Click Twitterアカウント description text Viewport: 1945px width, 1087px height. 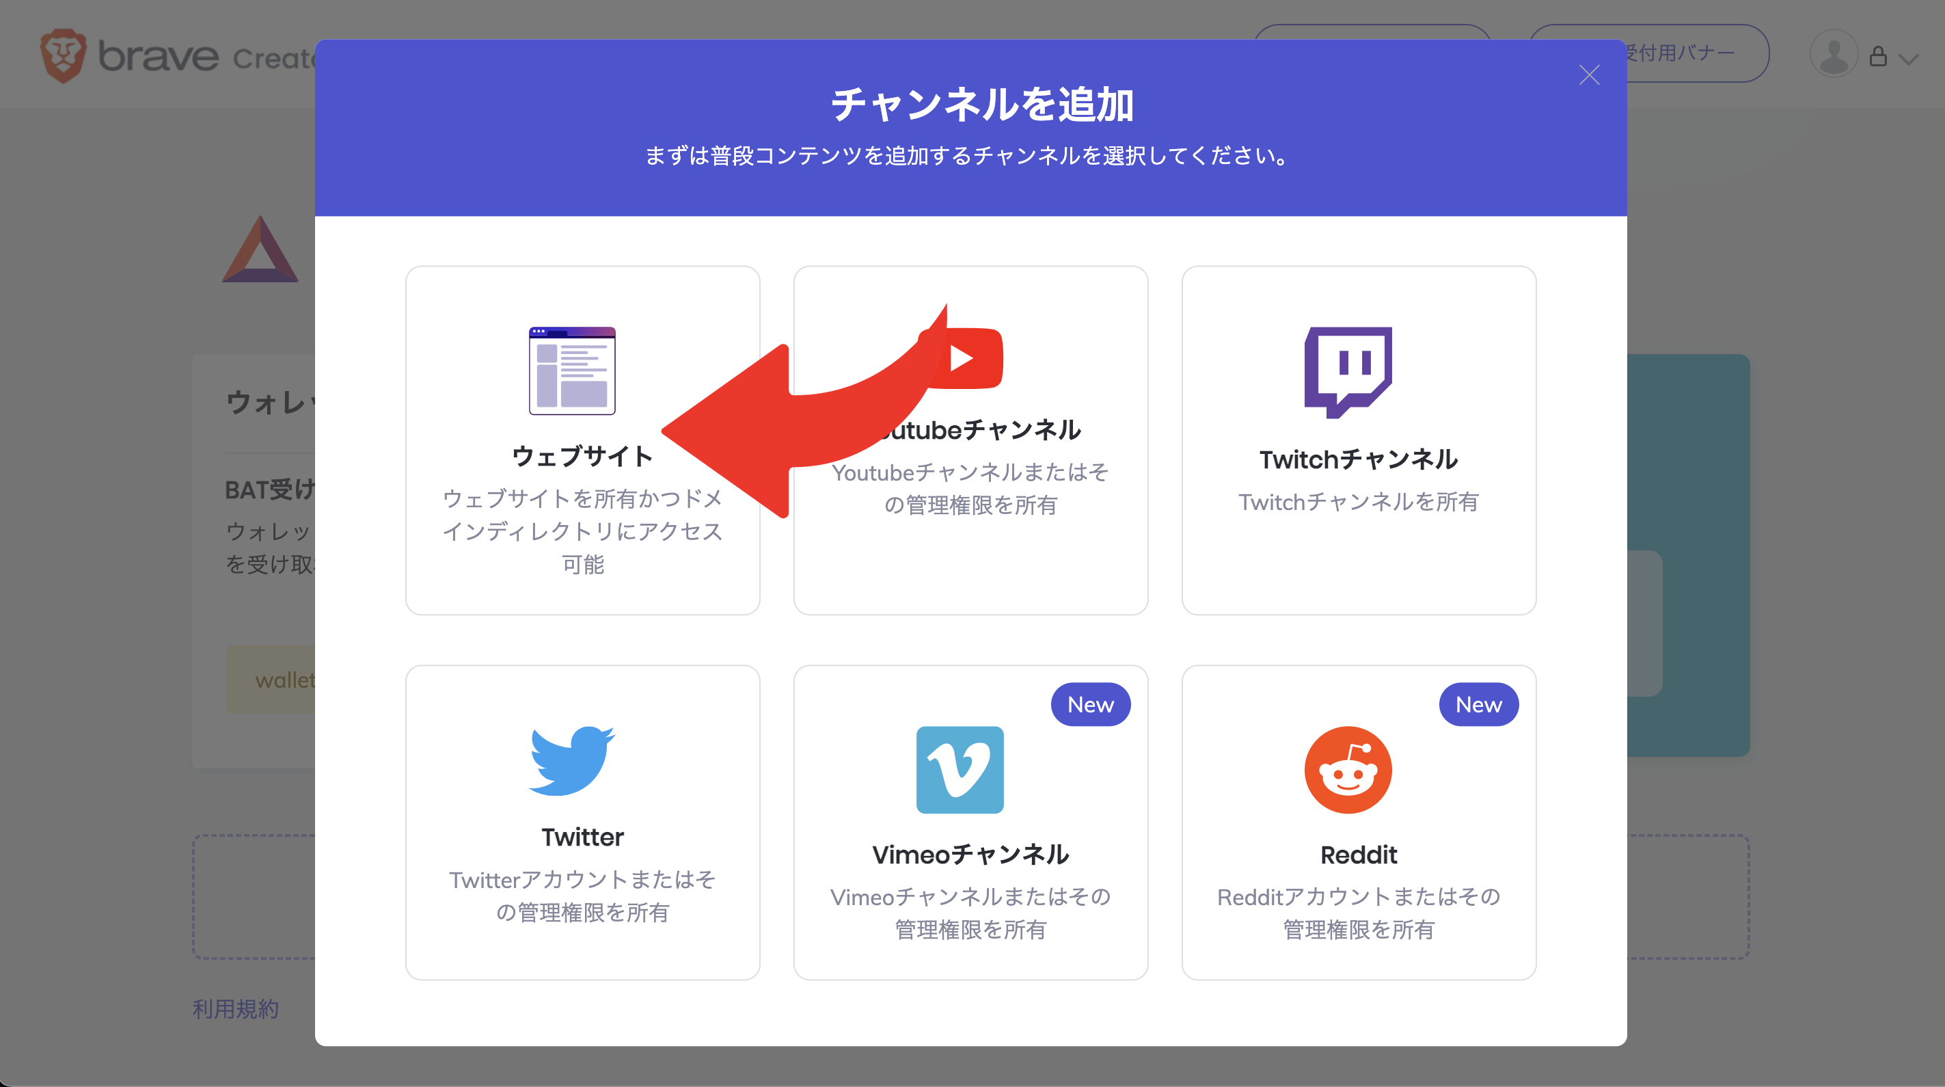pos(582,896)
